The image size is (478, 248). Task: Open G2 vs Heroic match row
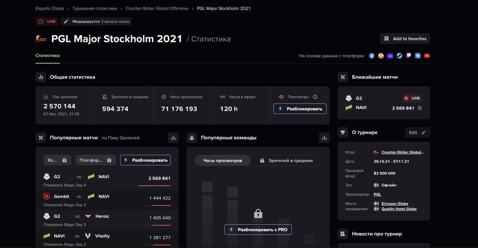click(x=107, y=220)
